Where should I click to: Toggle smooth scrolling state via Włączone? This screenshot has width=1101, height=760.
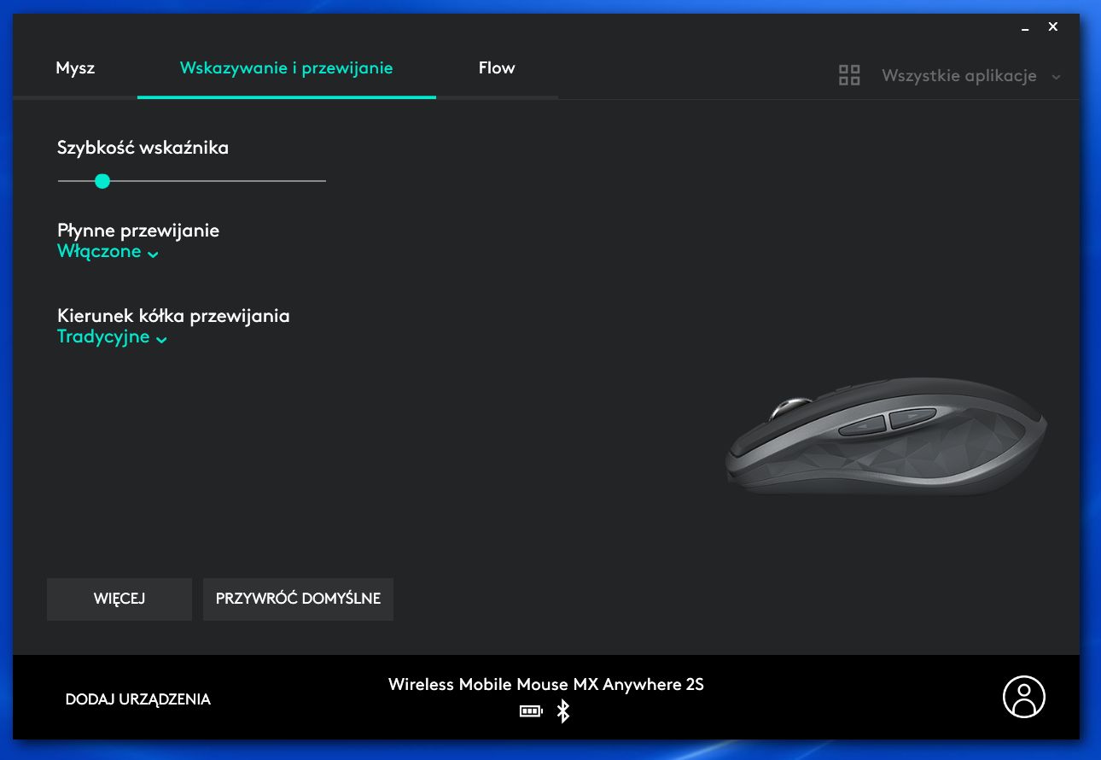tap(99, 251)
